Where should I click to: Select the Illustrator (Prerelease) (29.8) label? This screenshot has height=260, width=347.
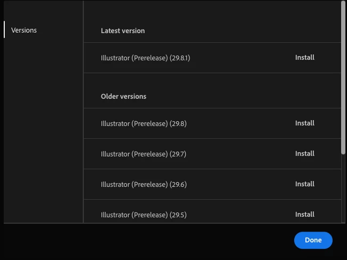tap(144, 124)
